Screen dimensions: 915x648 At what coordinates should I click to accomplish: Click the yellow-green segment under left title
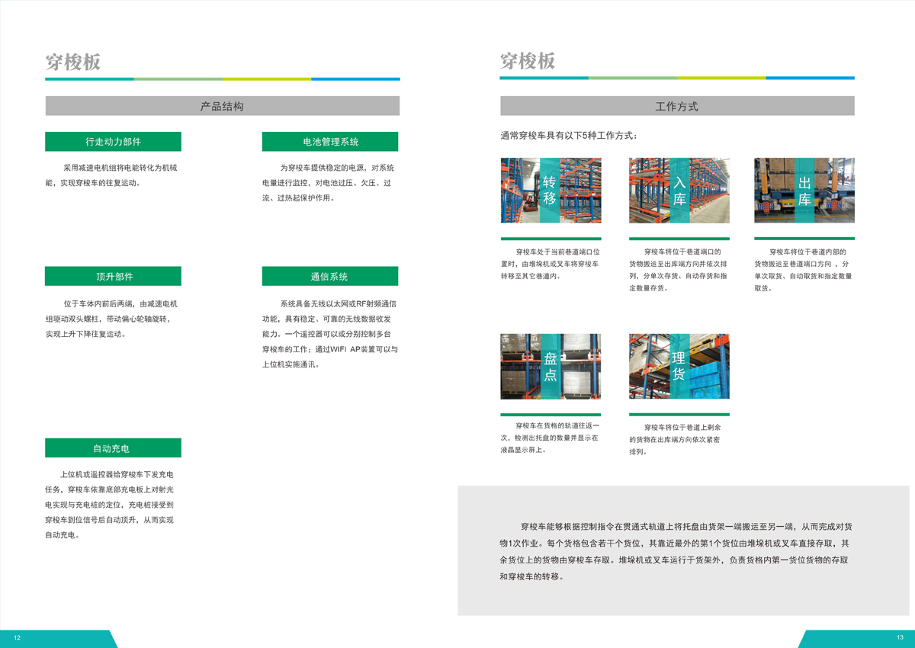267,79
